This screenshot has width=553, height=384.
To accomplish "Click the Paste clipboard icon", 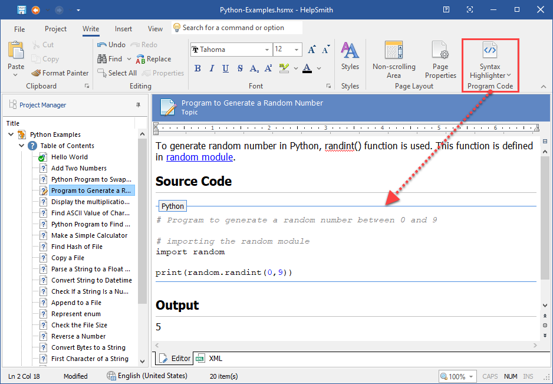I will pyautogui.click(x=16, y=50).
